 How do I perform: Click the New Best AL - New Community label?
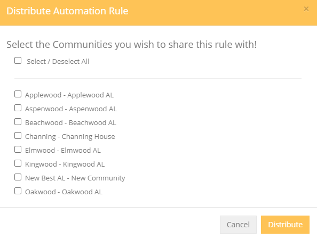point(75,178)
